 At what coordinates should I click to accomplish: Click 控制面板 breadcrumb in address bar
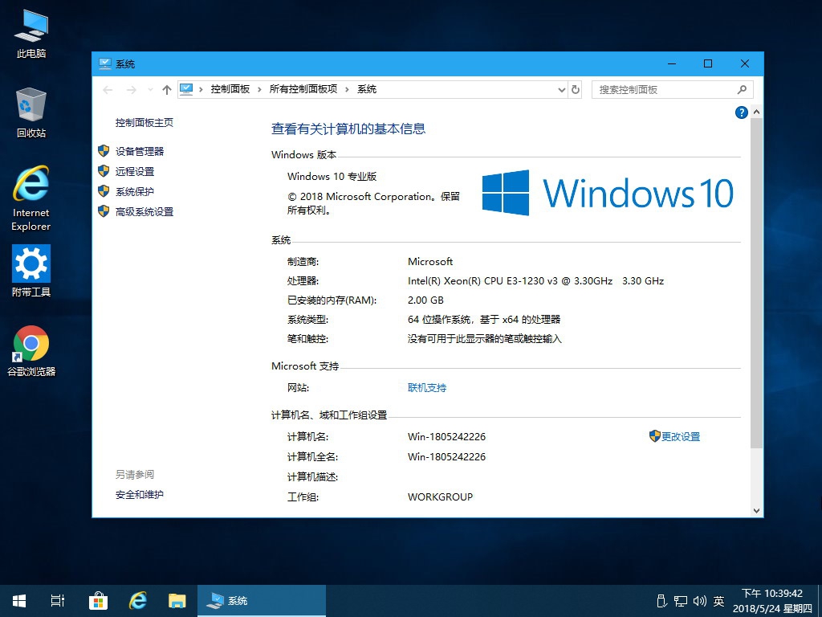(230, 89)
